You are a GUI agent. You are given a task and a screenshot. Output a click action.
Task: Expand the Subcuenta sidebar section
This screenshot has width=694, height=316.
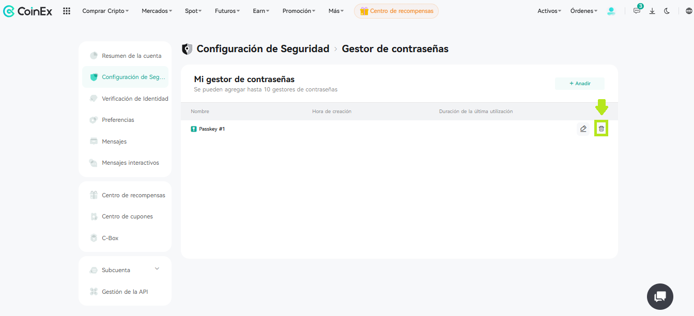(x=125, y=270)
